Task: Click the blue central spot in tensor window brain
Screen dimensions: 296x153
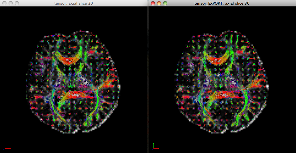Action: 70,75
